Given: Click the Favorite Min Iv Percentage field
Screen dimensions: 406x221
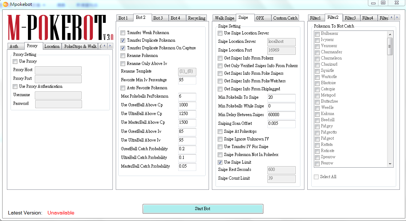Looking at the screenshot, I should point(187,80).
